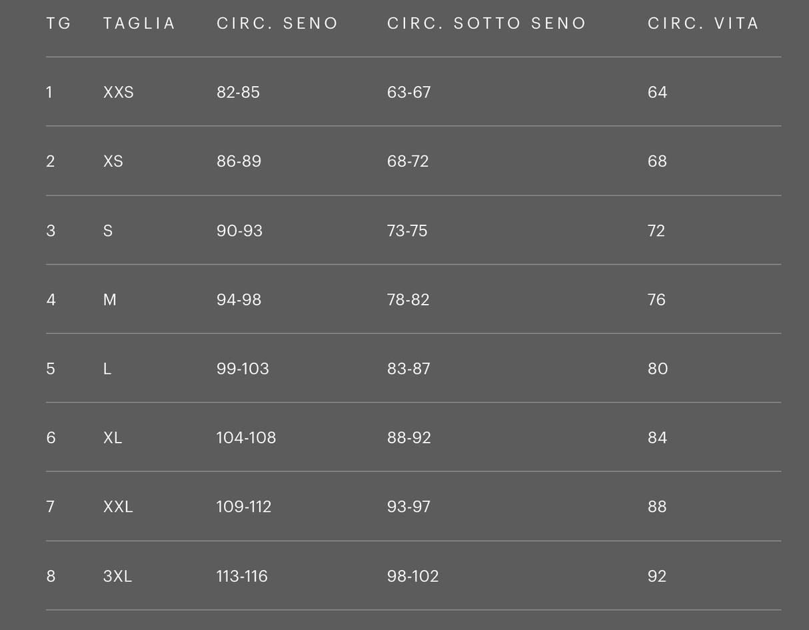The image size is (809, 630).
Task: Click the CIRC. SENO header
Action: tap(277, 23)
